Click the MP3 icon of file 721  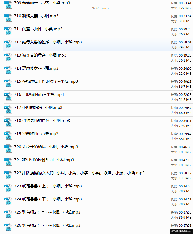click(x=8, y=162)
